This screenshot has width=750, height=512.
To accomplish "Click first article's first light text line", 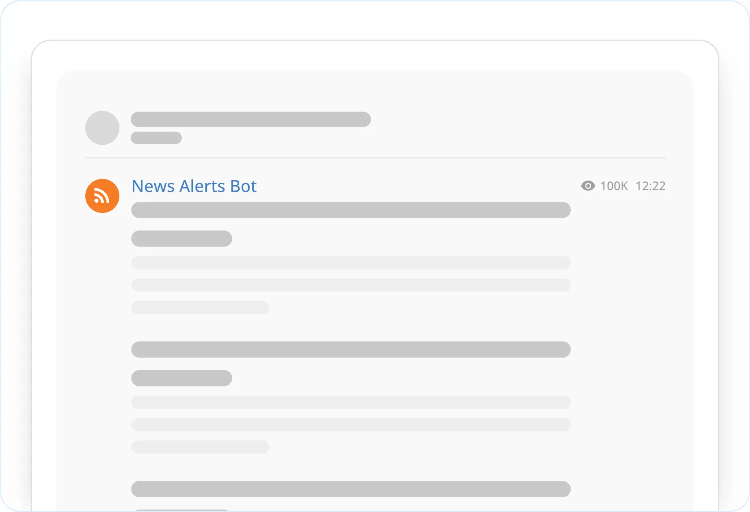I will tap(351, 263).
